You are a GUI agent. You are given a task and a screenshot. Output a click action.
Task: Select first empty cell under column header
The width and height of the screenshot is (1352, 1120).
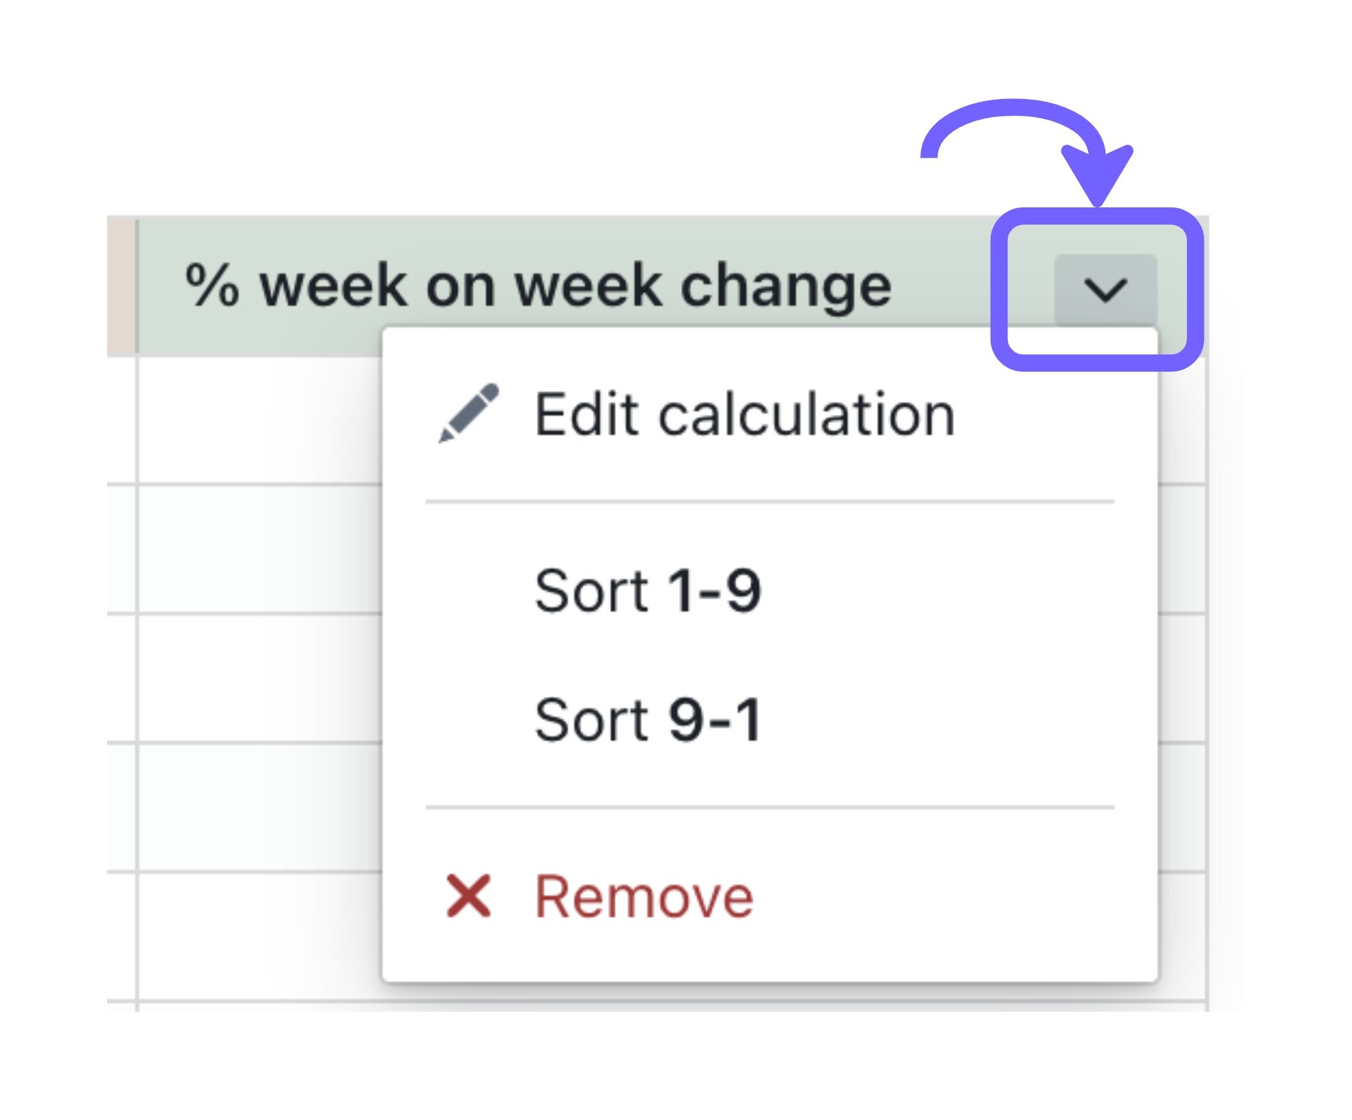pyautogui.click(x=261, y=420)
